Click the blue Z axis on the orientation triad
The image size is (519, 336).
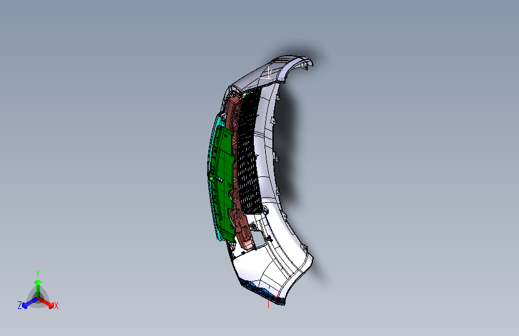point(30,303)
